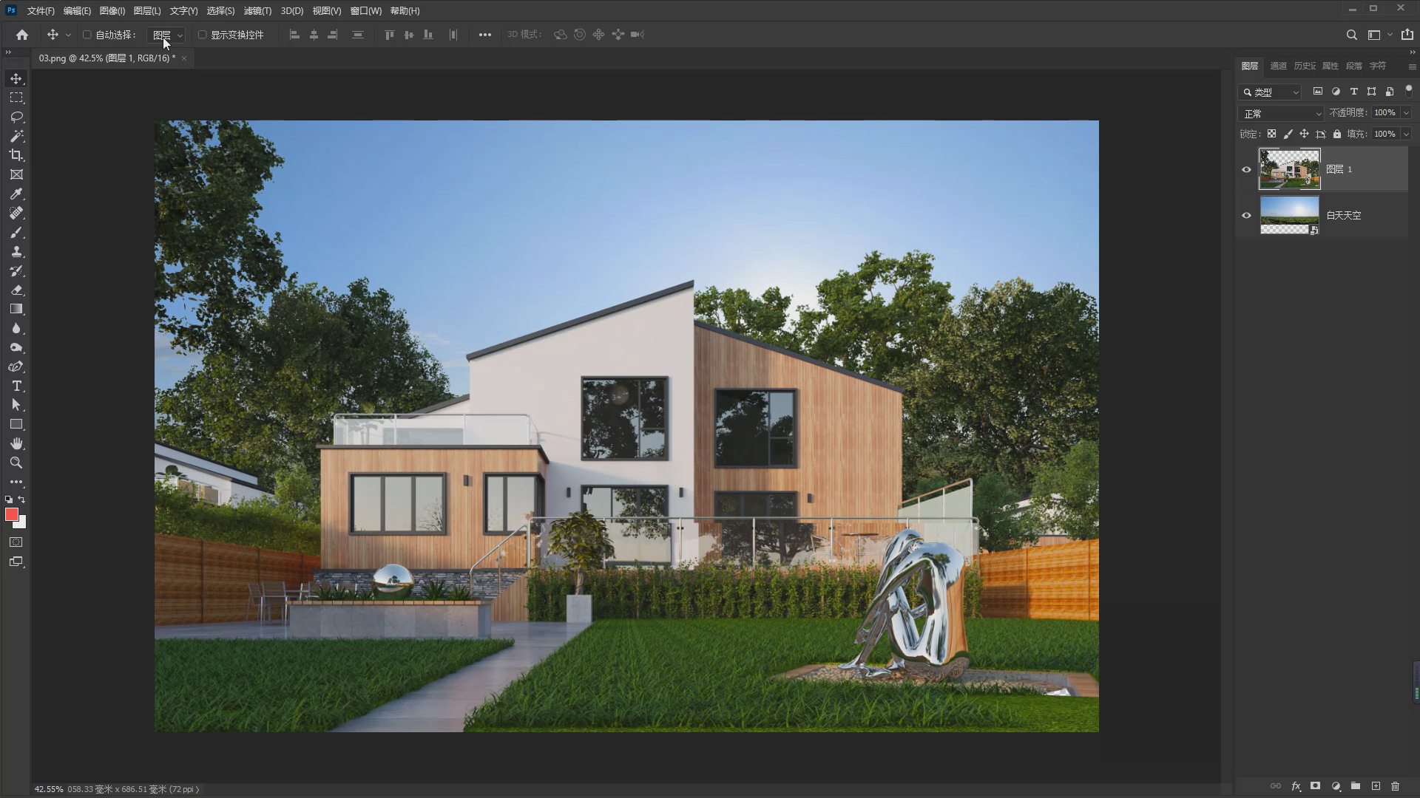1420x798 pixels.
Task: Enable the 显示变换控件 checkbox
Action: coord(202,35)
